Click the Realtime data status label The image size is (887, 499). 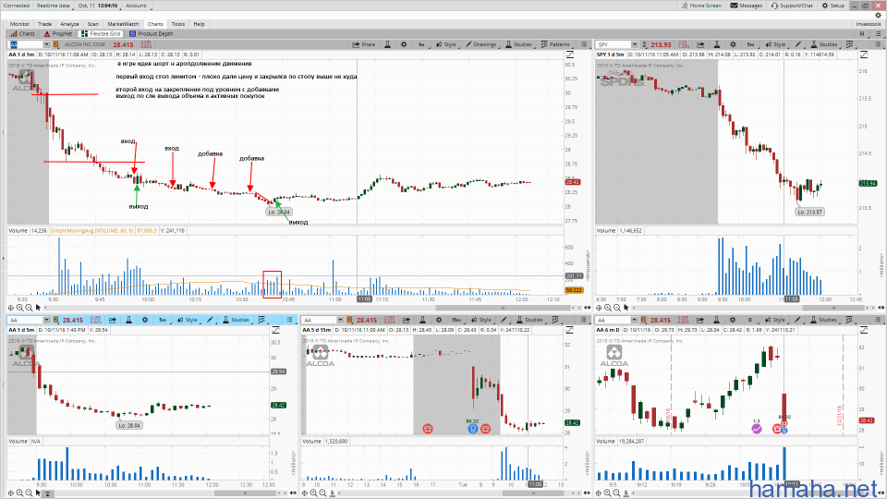pos(54,6)
